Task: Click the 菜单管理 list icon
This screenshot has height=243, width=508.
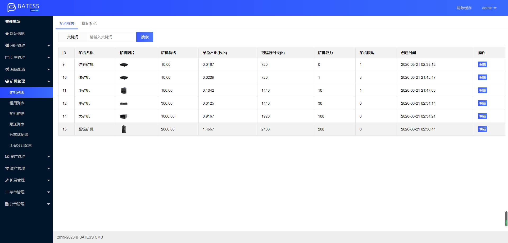Action: pos(7,192)
